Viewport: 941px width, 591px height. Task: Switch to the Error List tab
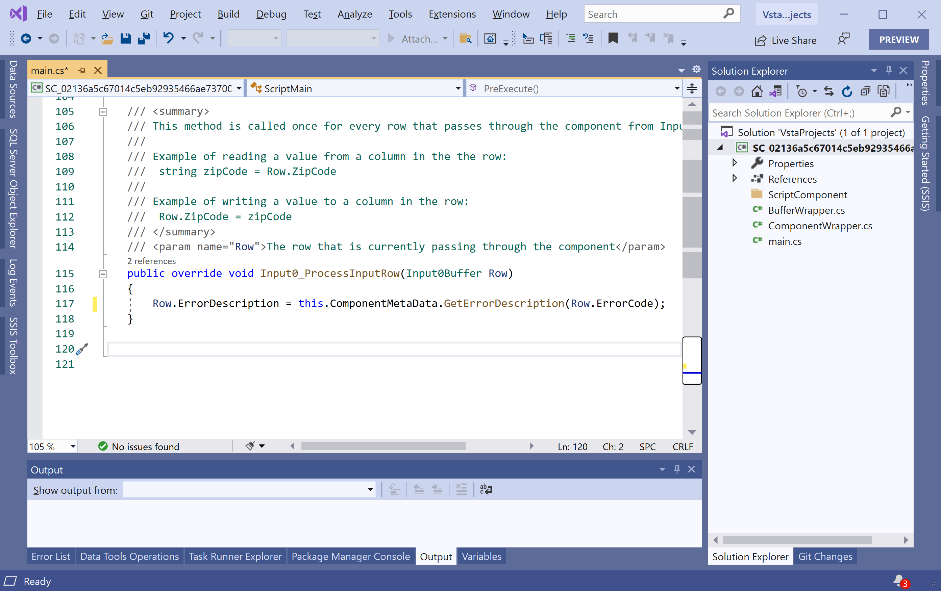click(50, 556)
